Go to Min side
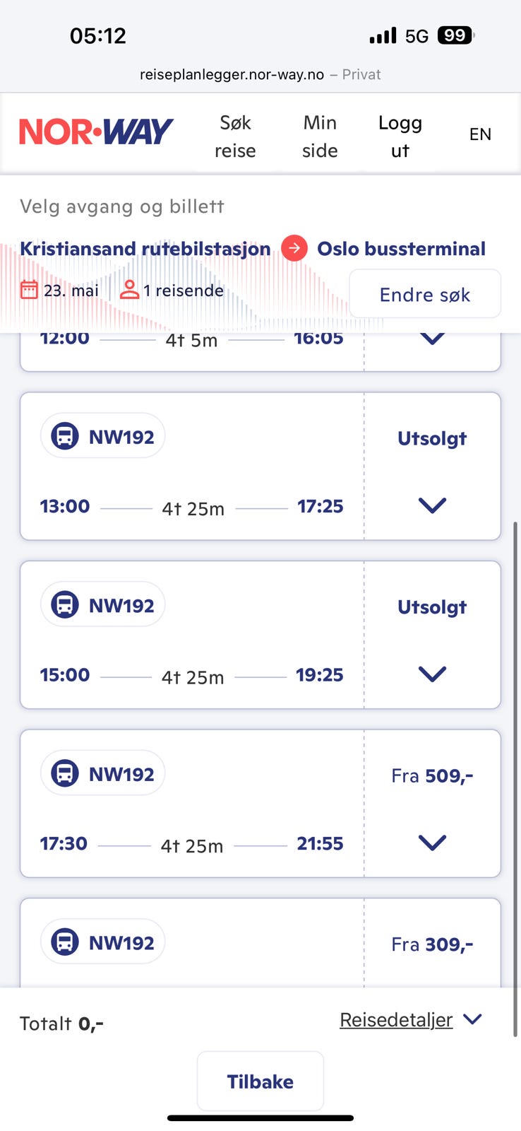The height and width of the screenshot is (1131, 521). [320, 136]
